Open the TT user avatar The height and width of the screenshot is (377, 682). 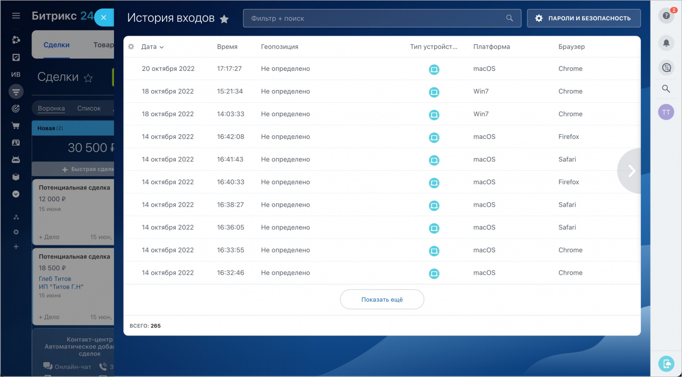click(666, 112)
